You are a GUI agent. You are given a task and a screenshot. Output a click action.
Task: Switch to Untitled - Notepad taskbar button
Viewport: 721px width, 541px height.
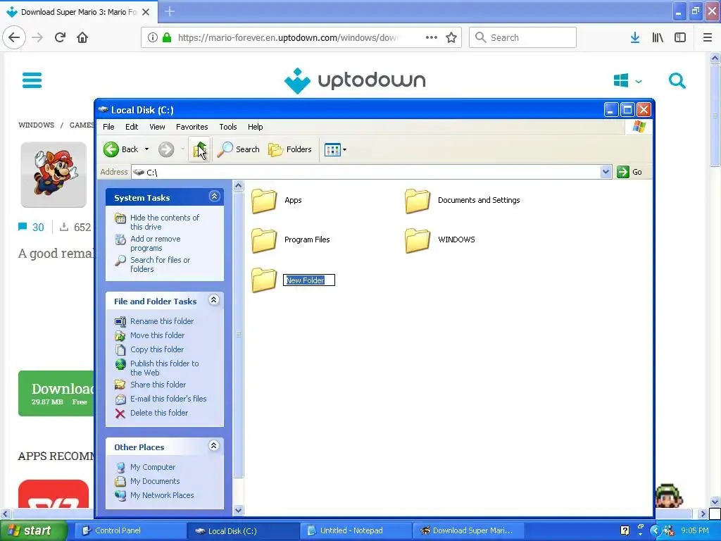click(356, 530)
